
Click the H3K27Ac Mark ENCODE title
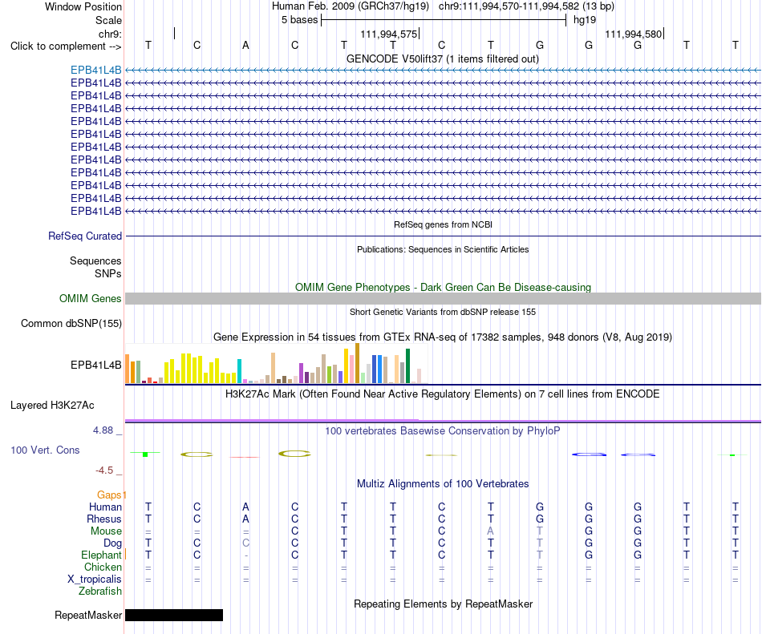[x=443, y=394]
